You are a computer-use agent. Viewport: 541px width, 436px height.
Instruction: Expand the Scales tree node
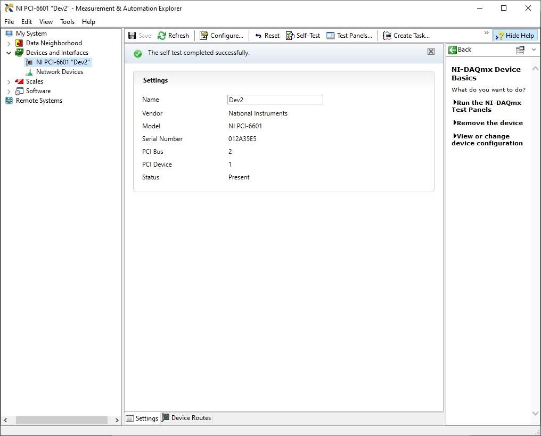pyautogui.click(x=9, y=81)
